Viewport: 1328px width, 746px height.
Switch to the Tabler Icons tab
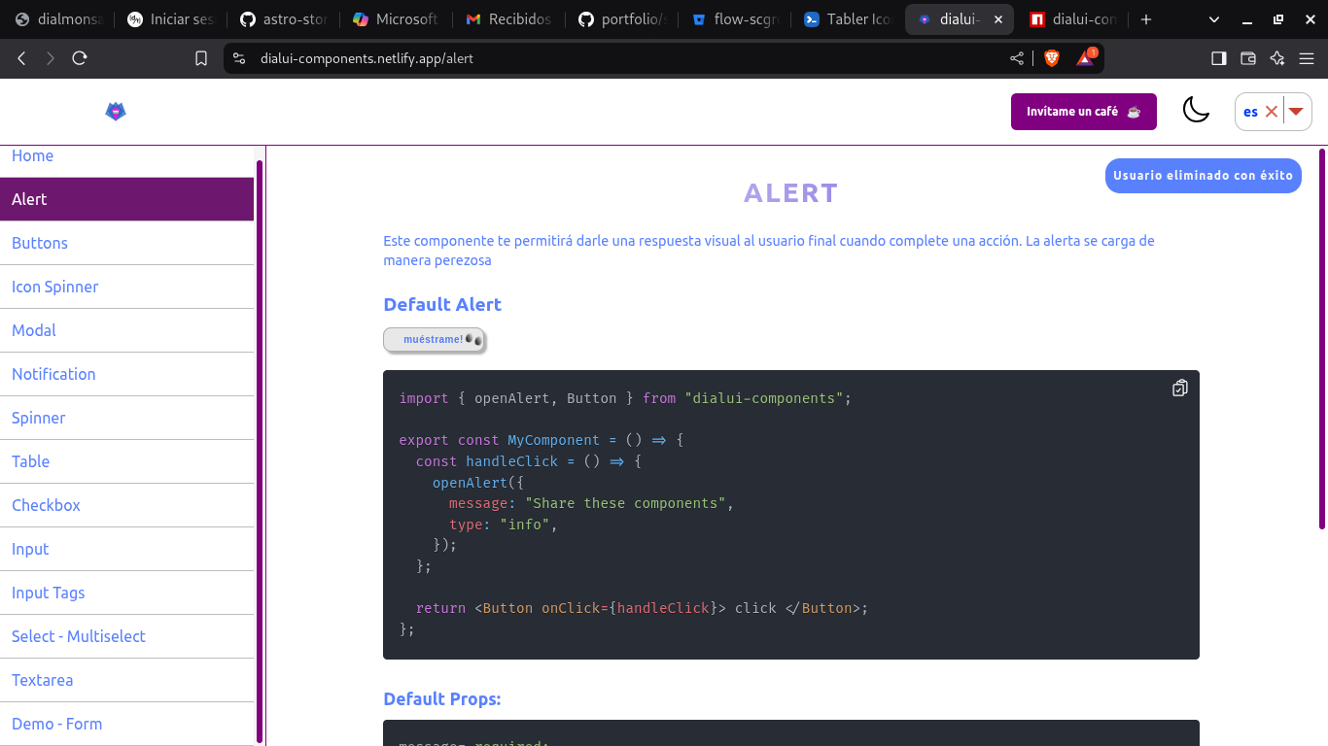coord(848,19)
